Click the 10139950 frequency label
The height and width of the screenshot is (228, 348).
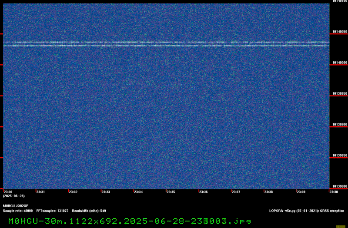[340, 93]
